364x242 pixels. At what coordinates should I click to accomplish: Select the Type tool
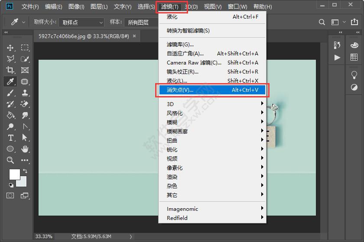(10, 138)
